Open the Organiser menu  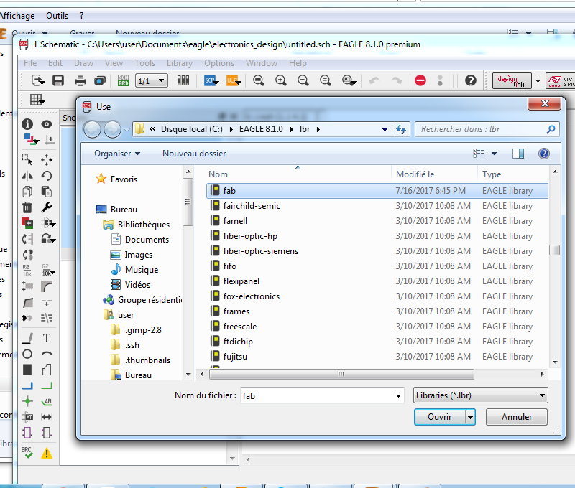point(117,154)
